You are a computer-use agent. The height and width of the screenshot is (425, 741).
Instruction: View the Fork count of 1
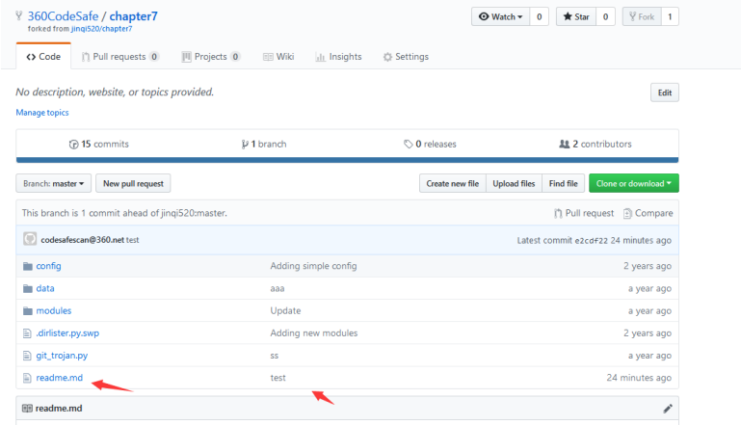[670, 16]
